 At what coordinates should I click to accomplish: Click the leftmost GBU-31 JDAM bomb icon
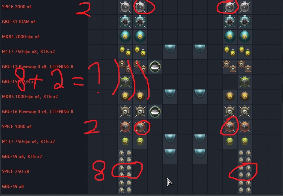coord(125,22)
